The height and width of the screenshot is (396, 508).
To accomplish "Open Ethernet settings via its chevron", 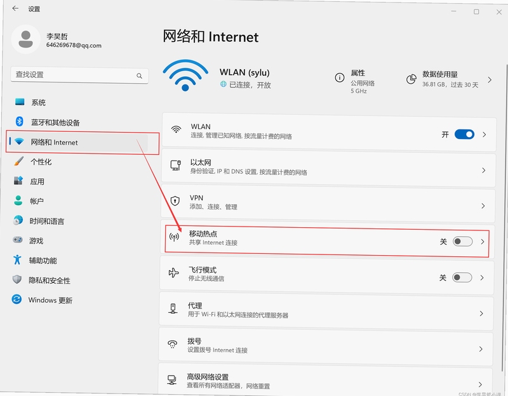I will point(484,170).
